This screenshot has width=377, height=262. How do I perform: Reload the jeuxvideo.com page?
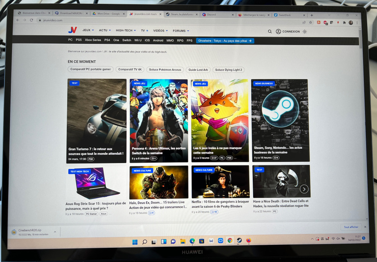pyautogui.click(x=31, y=20)
